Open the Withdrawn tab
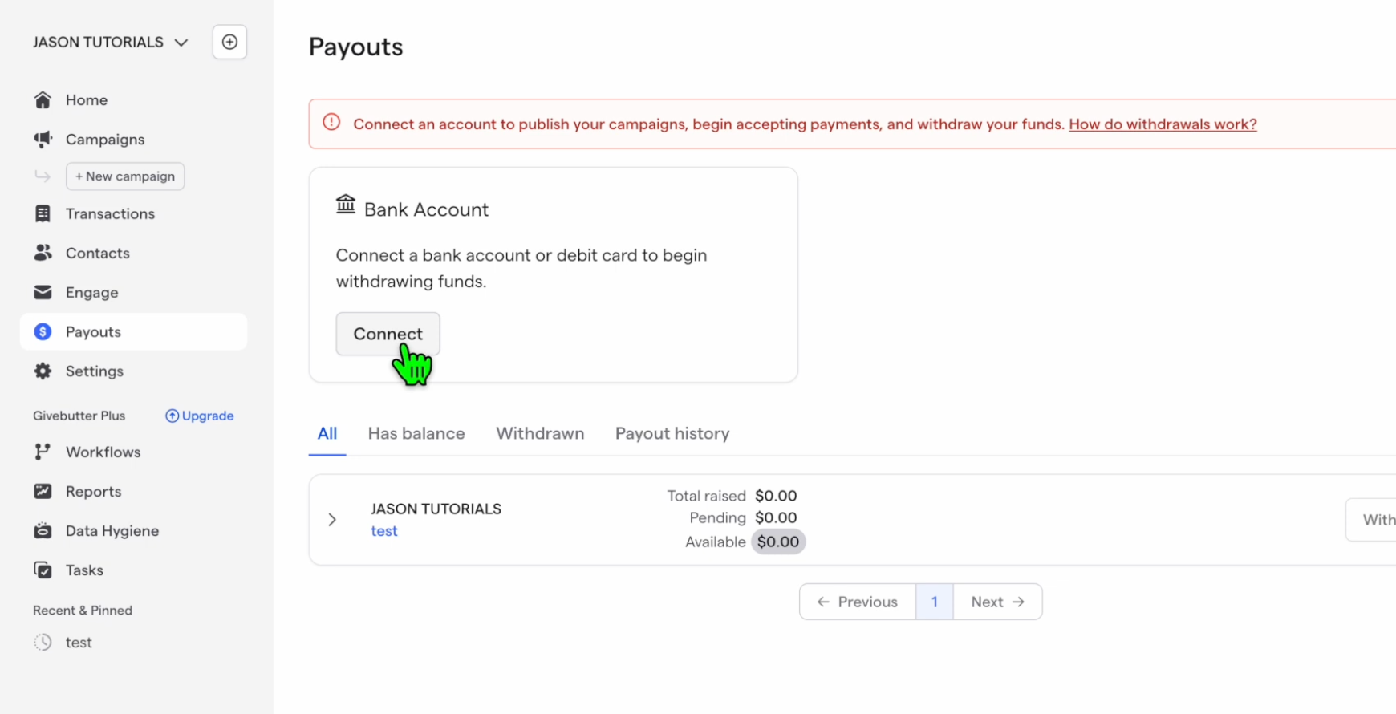The image size is (1396, 714). tap(540, 434)
